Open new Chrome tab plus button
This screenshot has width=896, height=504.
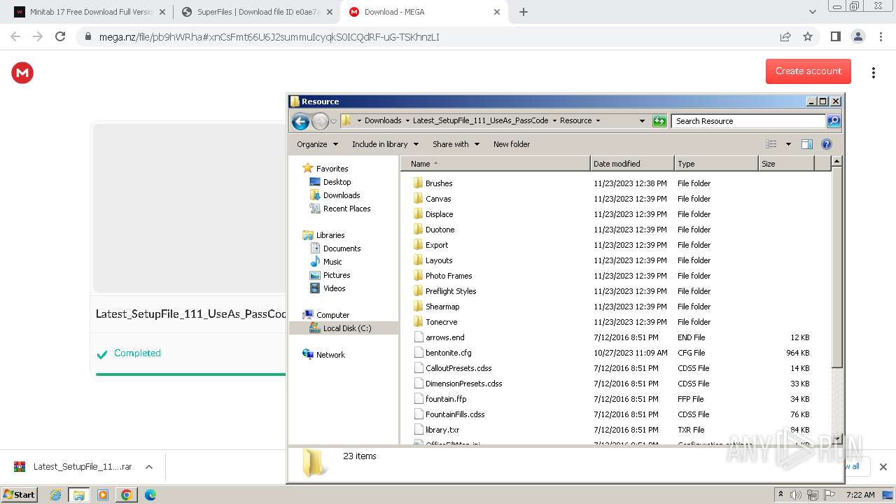[524, 12]
